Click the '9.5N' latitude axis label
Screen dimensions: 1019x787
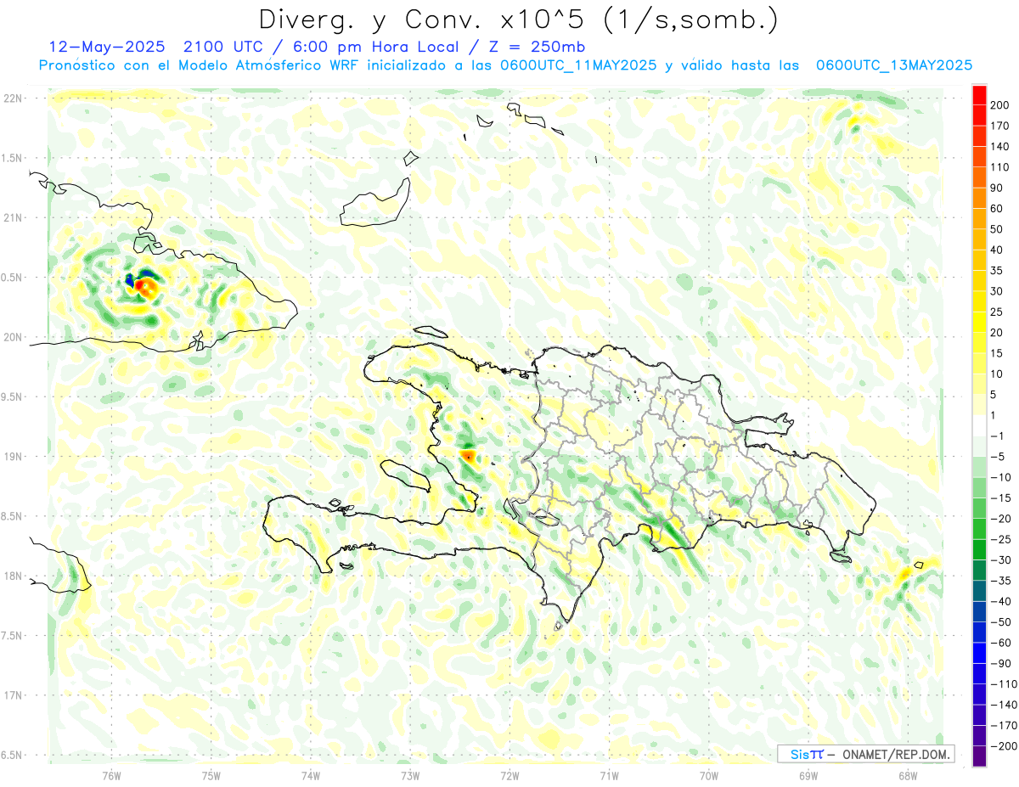click(12, 396)
